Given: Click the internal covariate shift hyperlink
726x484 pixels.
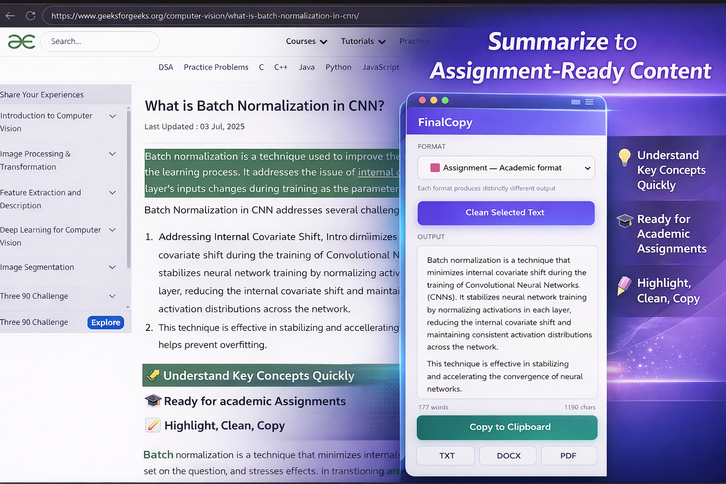Looking at the screenshot, I should pos(379,173).
